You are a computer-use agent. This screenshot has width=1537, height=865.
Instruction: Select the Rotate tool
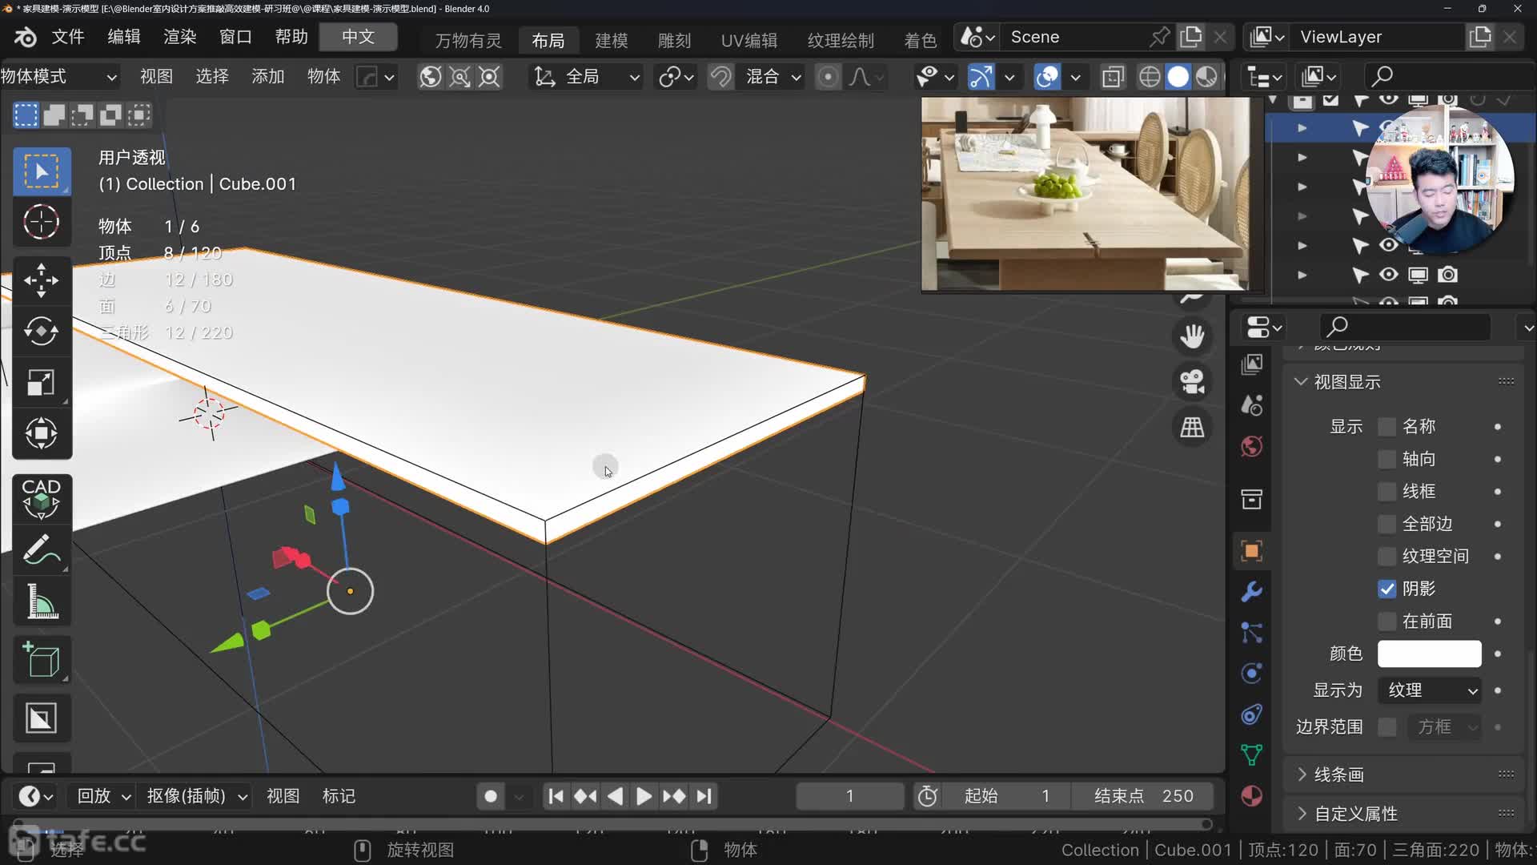(x=41, y=331)
